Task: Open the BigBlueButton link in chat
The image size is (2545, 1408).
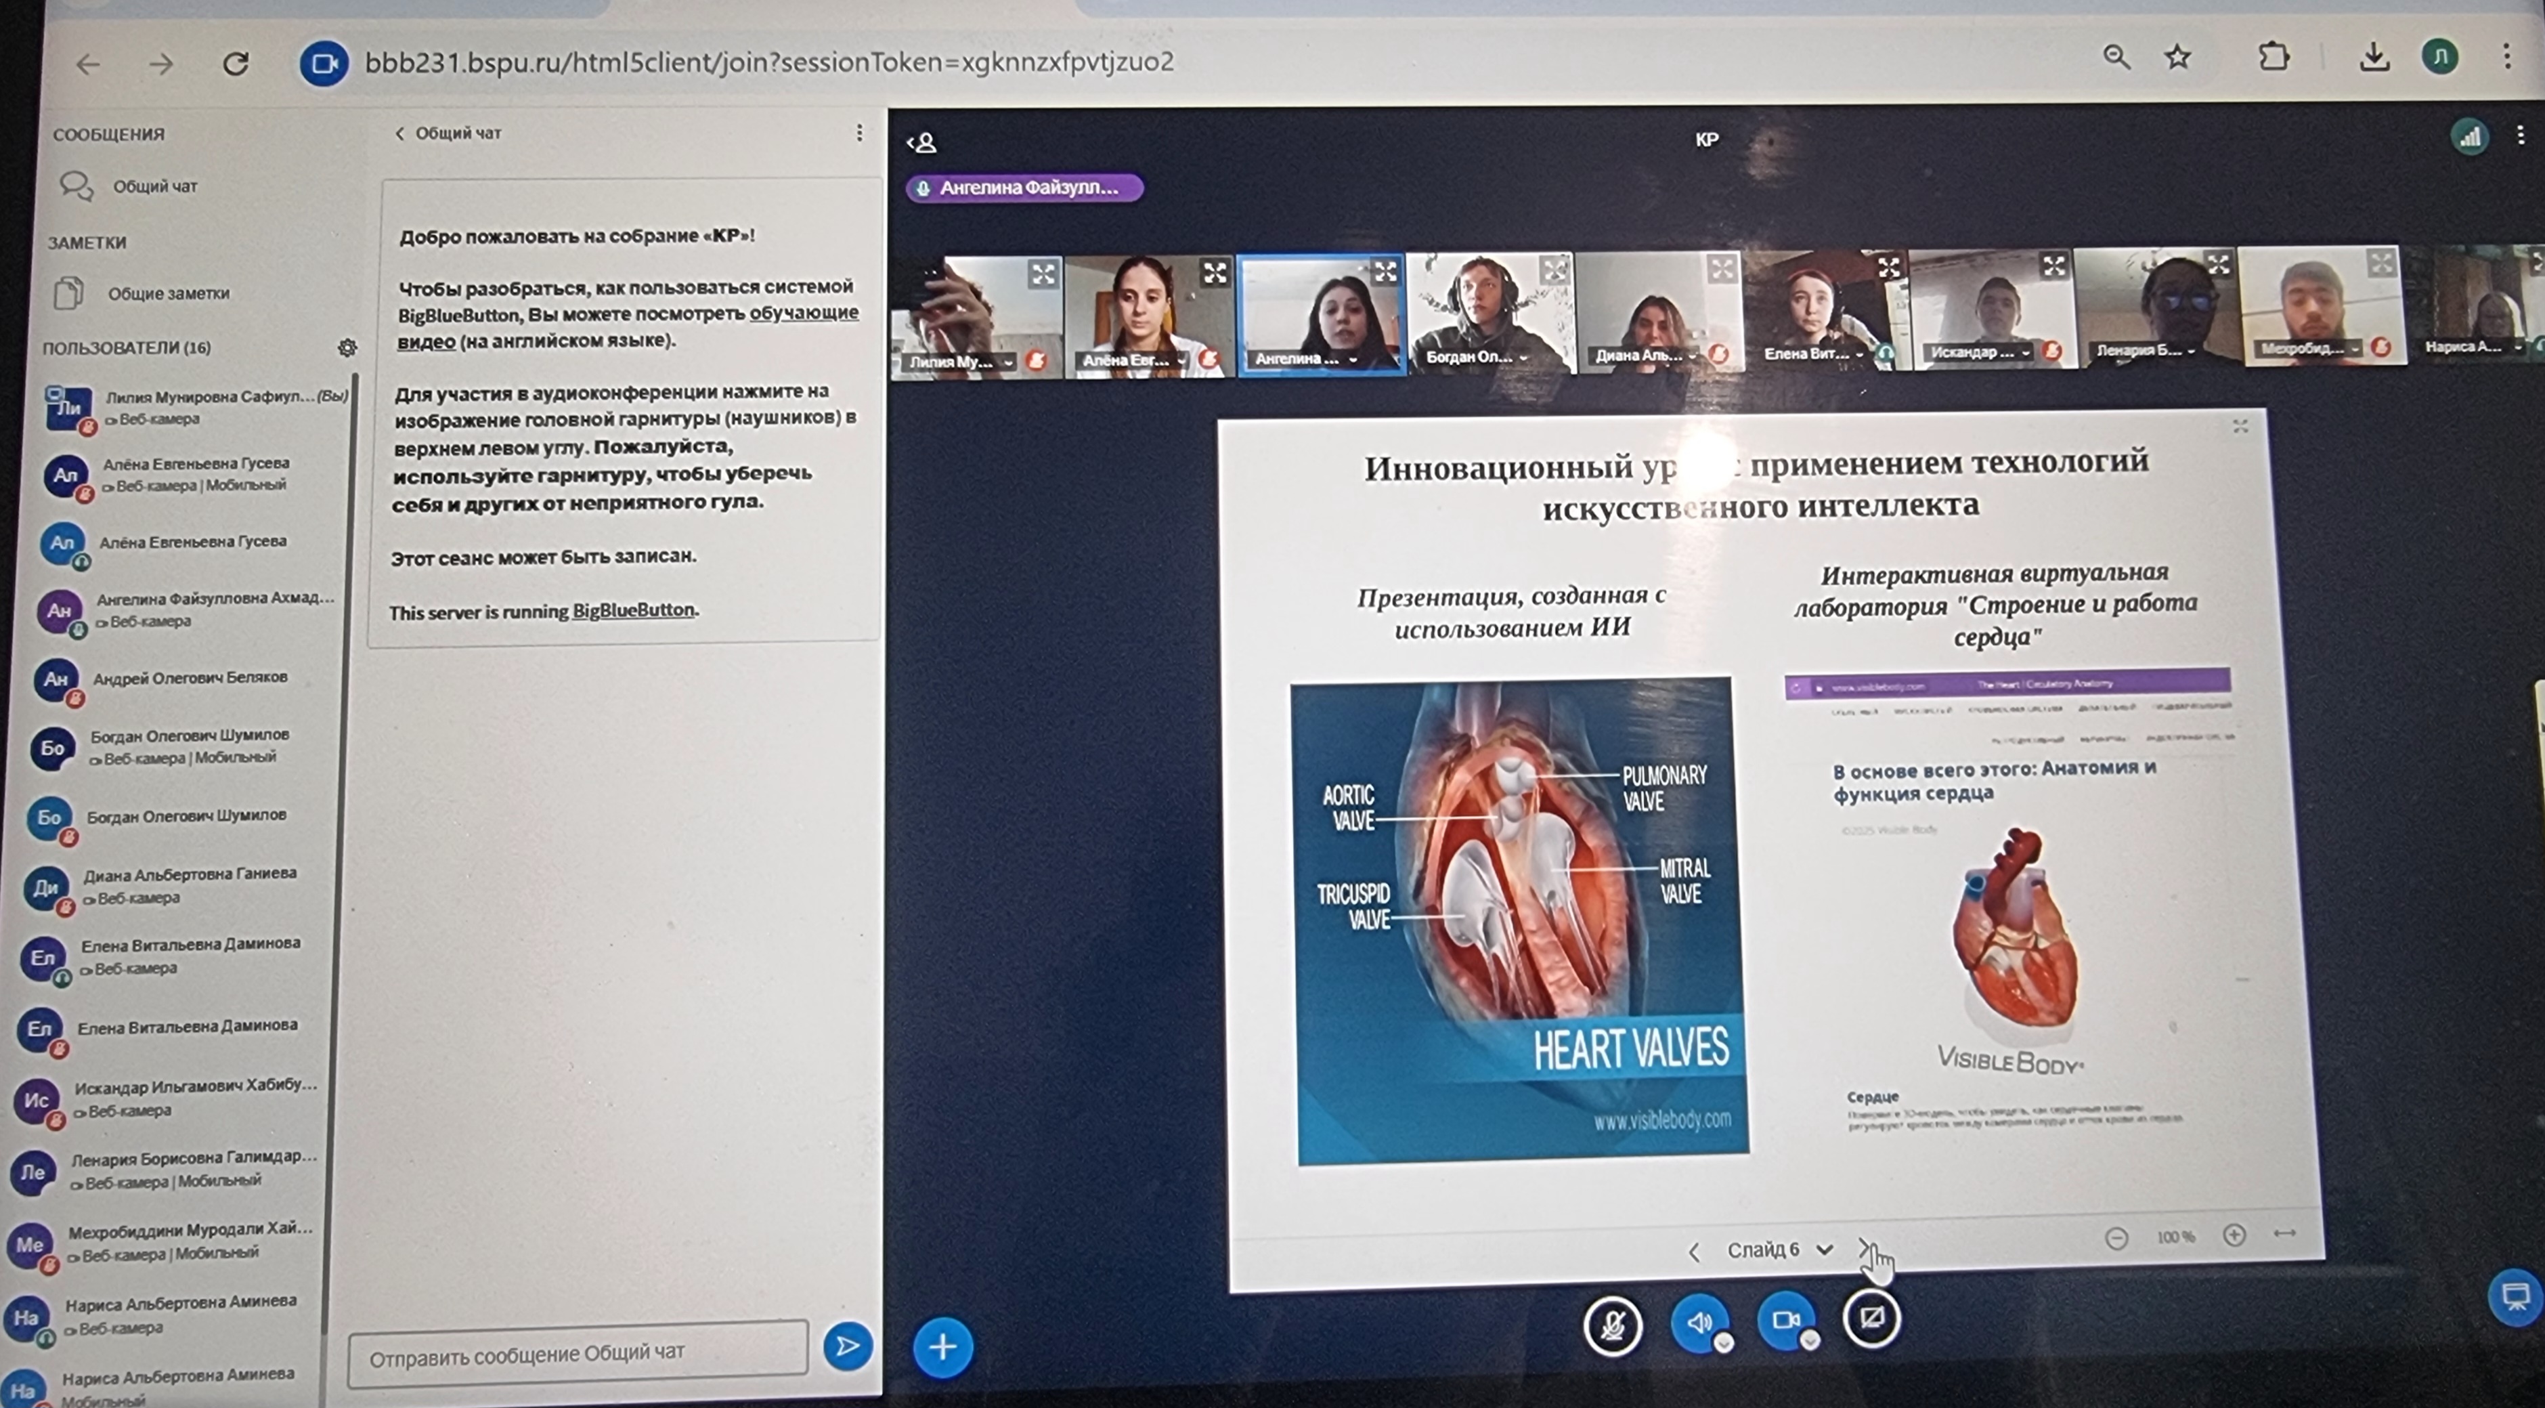Action: (x=633, y=611)
